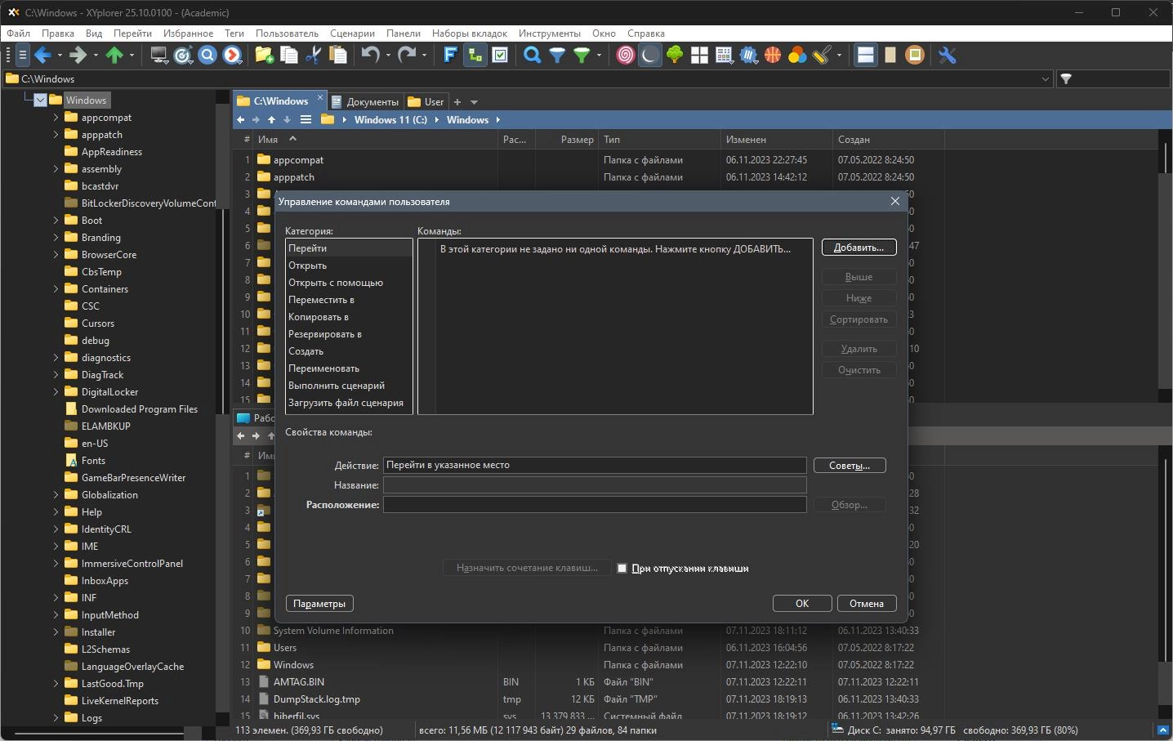
Task: Toggle the dual pane layout button
Action: pos(865,56)
